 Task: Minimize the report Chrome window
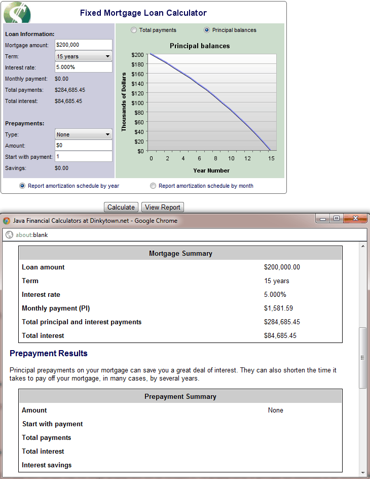point(323,218)
